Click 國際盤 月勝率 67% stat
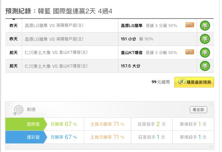This screenshot has height=152, width=222. [x=64, y=124]
